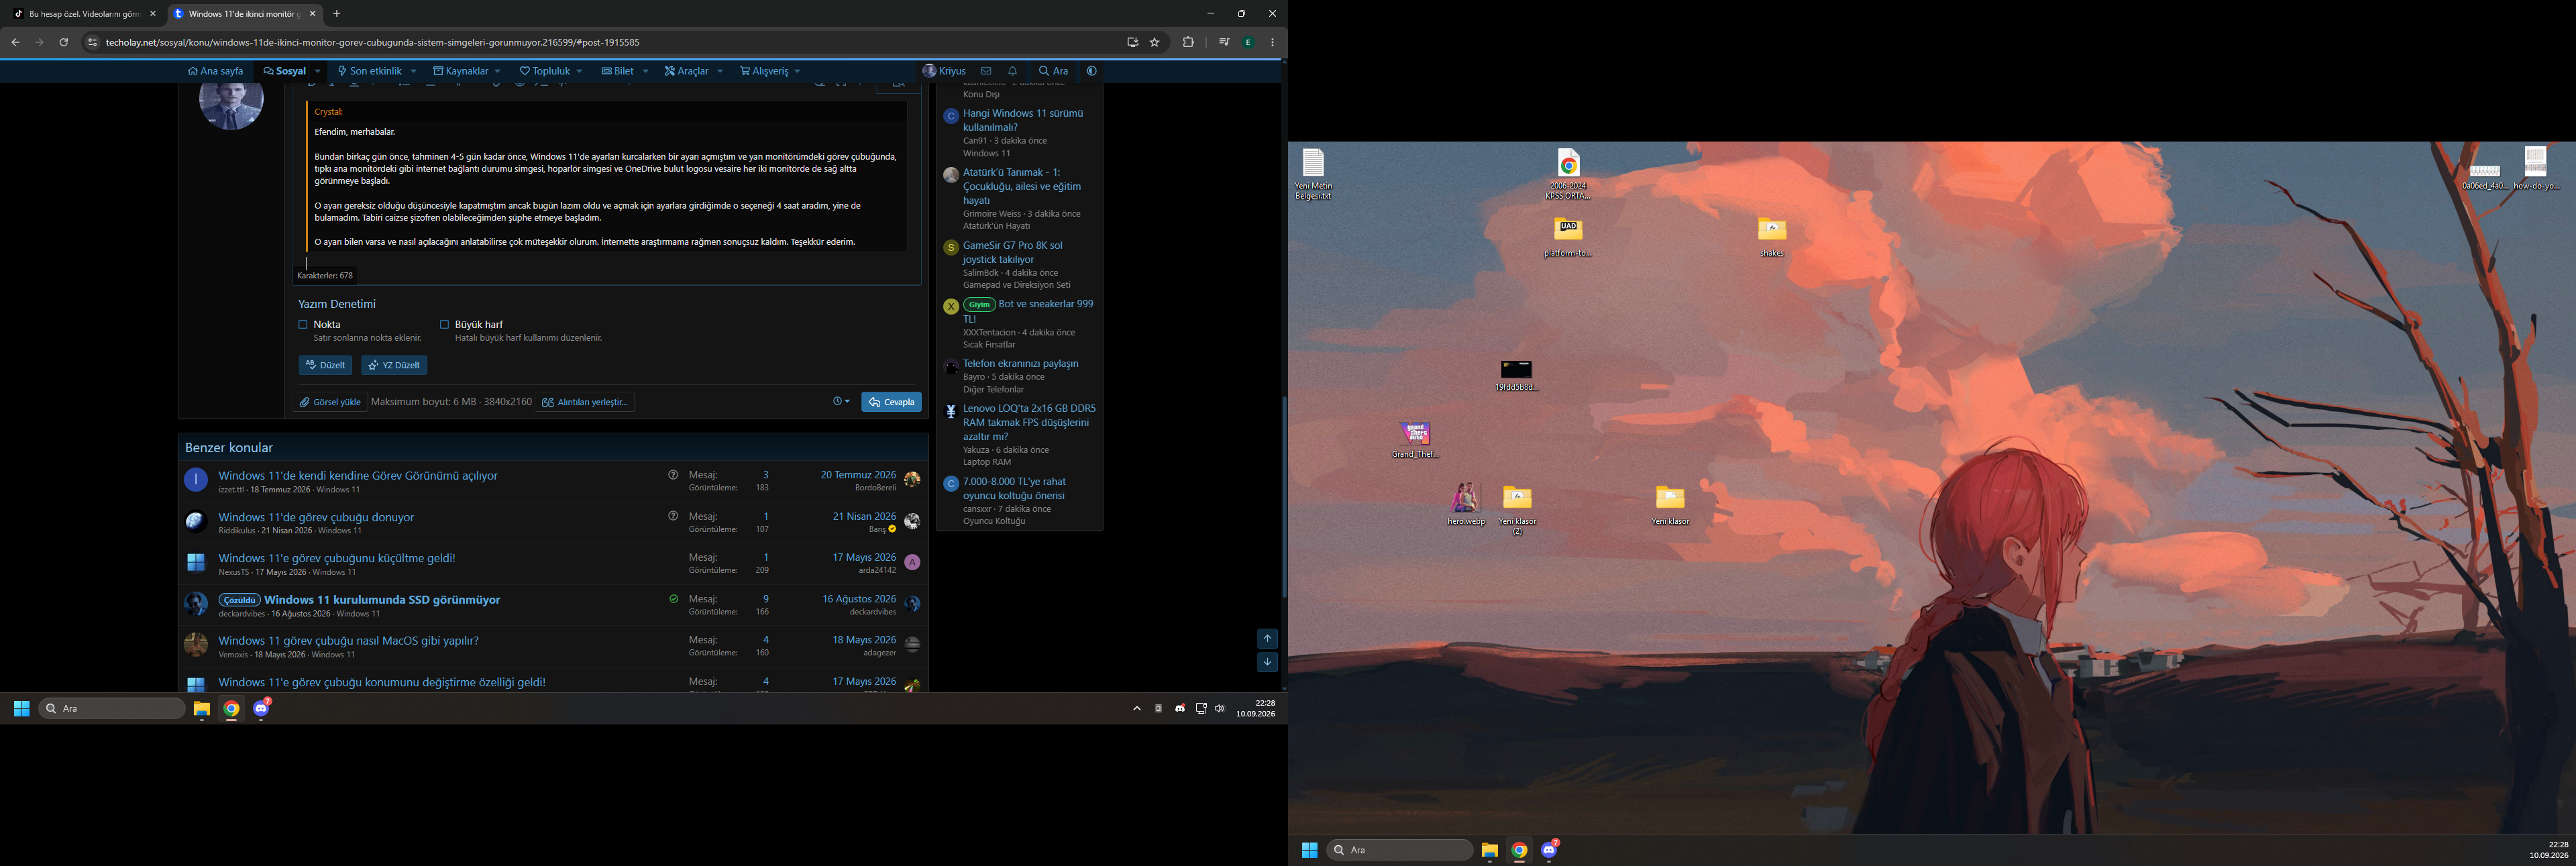Open Chrome from the right monitor taskbar
Screen dimensions: 2576x866
pyautogui.click(x=1519, y=850)
